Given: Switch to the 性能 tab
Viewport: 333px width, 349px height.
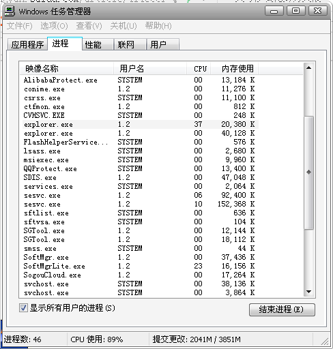Looking at the screenshot, I should click(98, 44).
